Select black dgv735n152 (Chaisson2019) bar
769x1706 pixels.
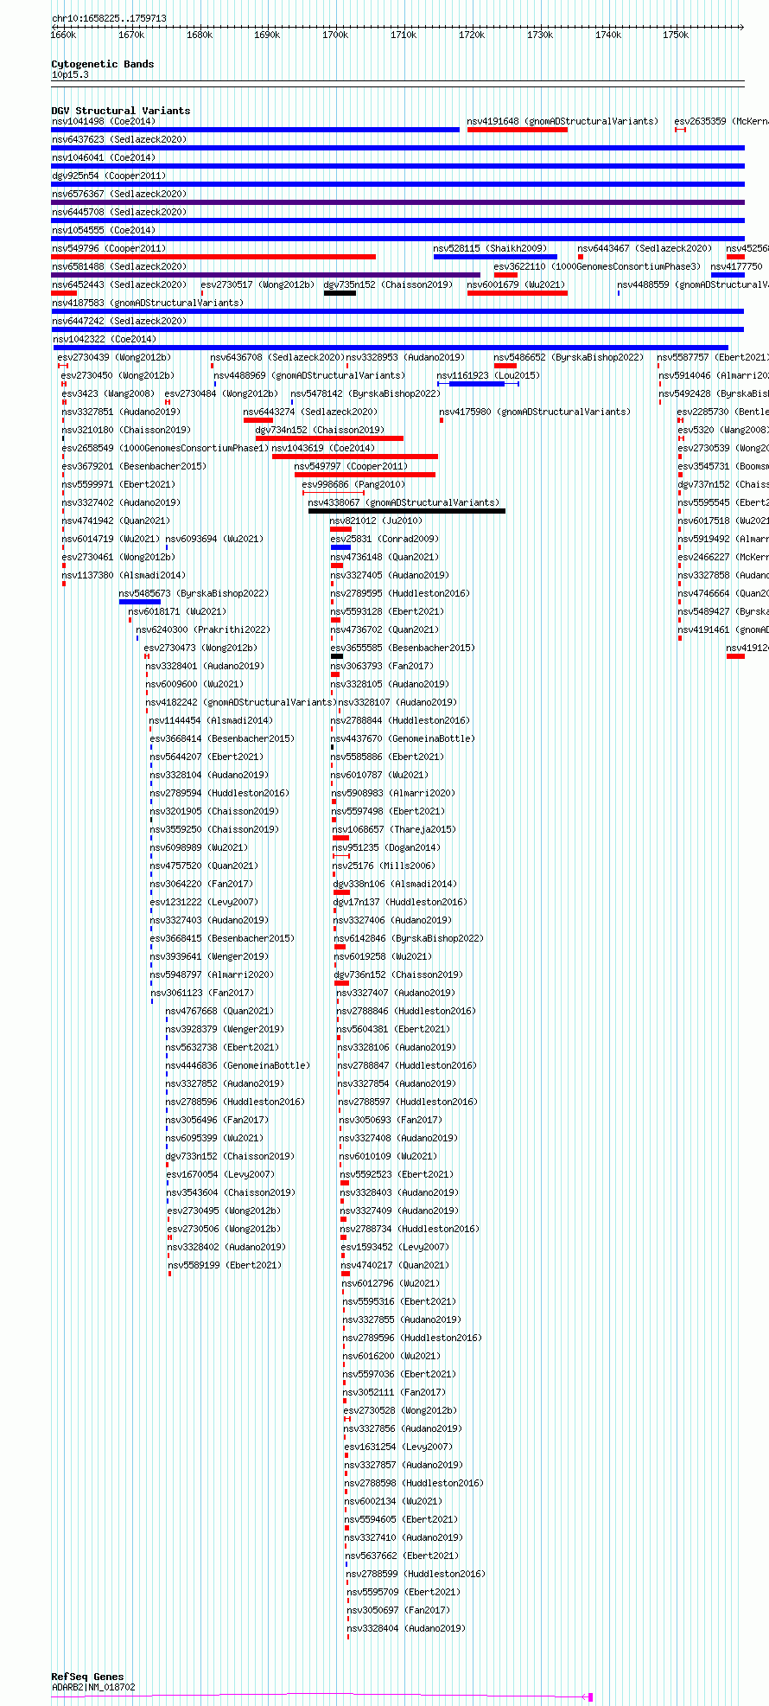[x=340, y=293]
